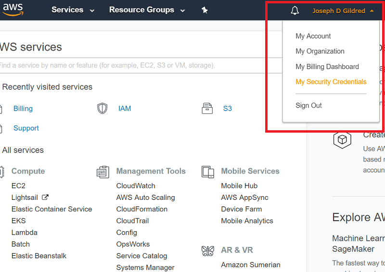
Task: Click the AR & VR category heading
Action: coord(237,250)
